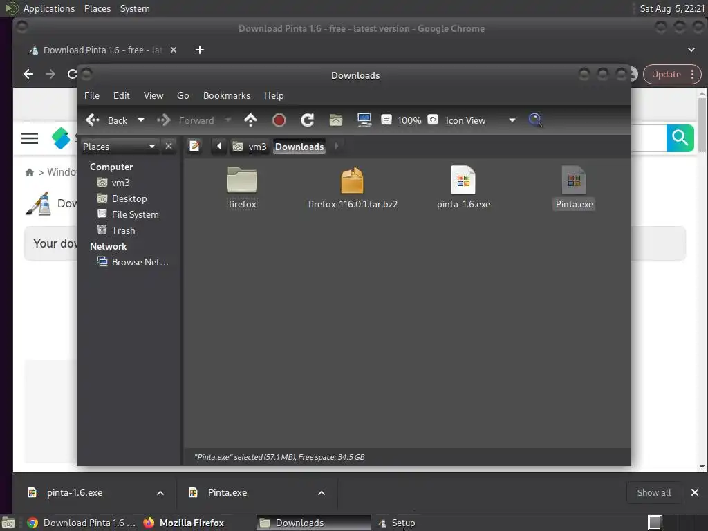Open Trash in the sidebar
The height and width of the screenshot is (531, 708).
point(116,230)
